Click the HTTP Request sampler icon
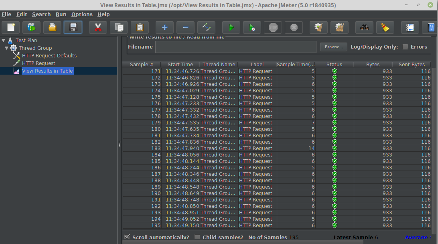Image resolution: width=438 pixels, height=244 pixels. click(x=17, y=63)
